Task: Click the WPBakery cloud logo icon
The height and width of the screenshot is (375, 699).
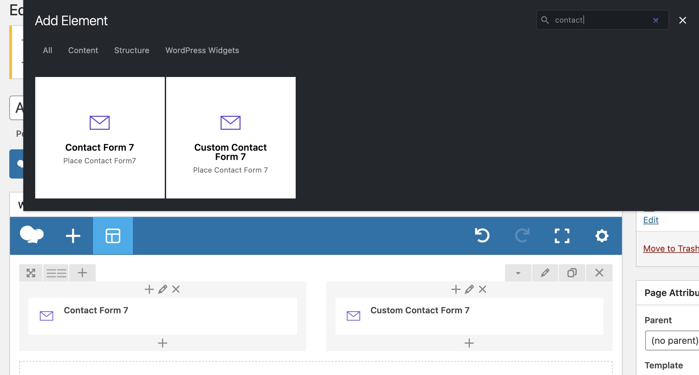Action: (x=32, y=235)
